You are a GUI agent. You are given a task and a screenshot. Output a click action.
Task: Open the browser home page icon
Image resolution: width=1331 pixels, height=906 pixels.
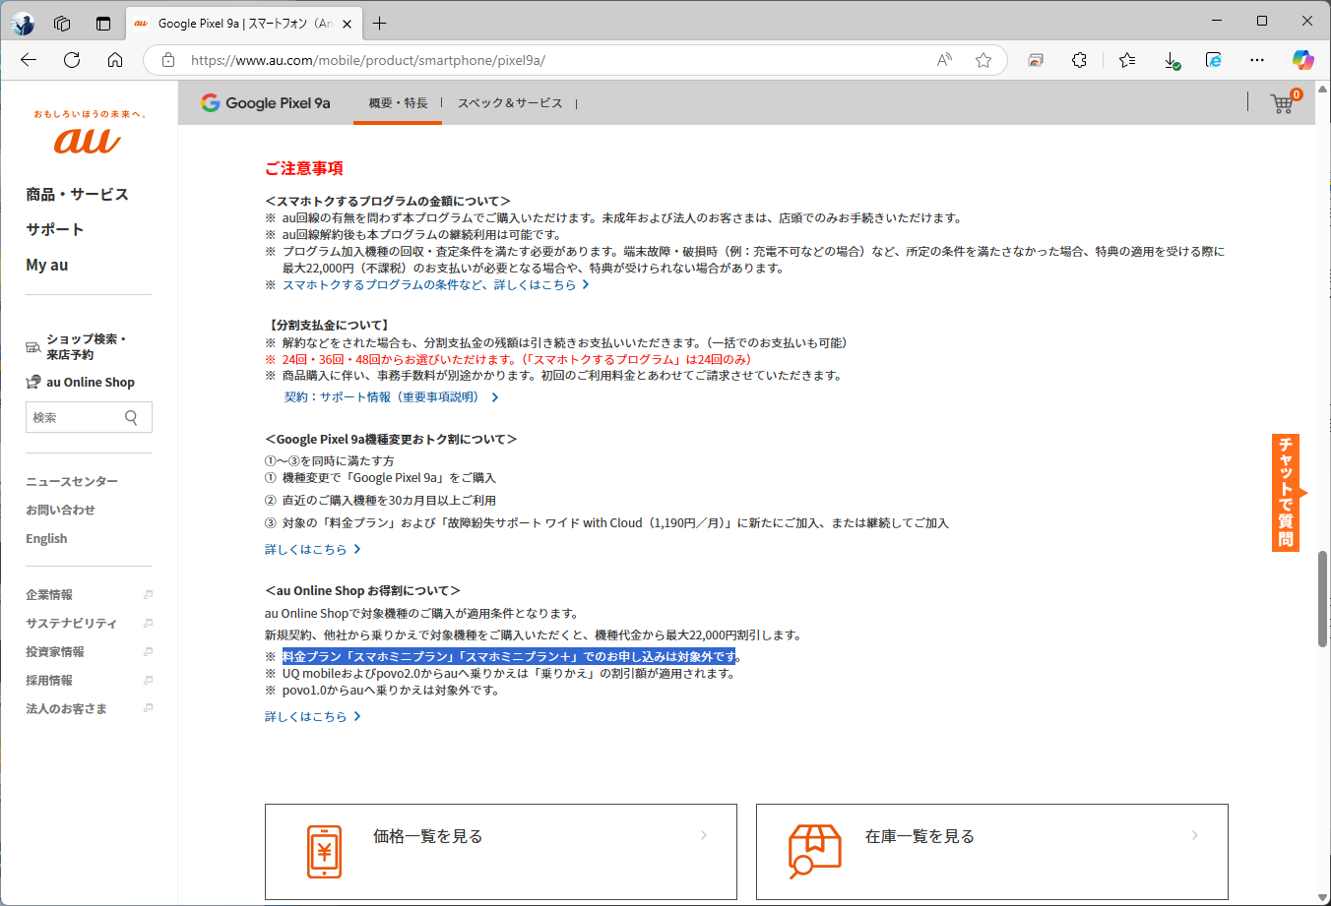pyautogui.click(x=115, y=60)
